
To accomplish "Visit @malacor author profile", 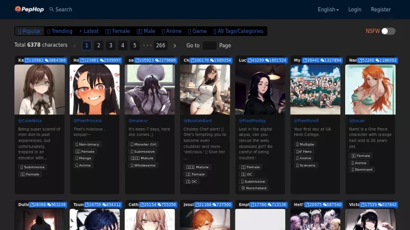I will tap(138, 121).
